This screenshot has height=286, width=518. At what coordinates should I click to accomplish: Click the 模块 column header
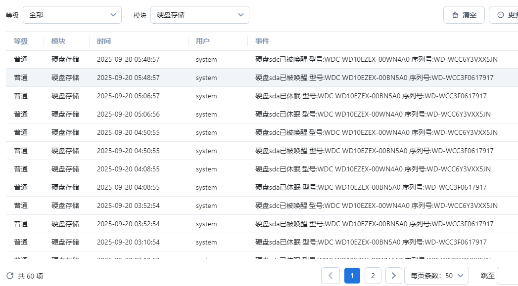point(58,41)
